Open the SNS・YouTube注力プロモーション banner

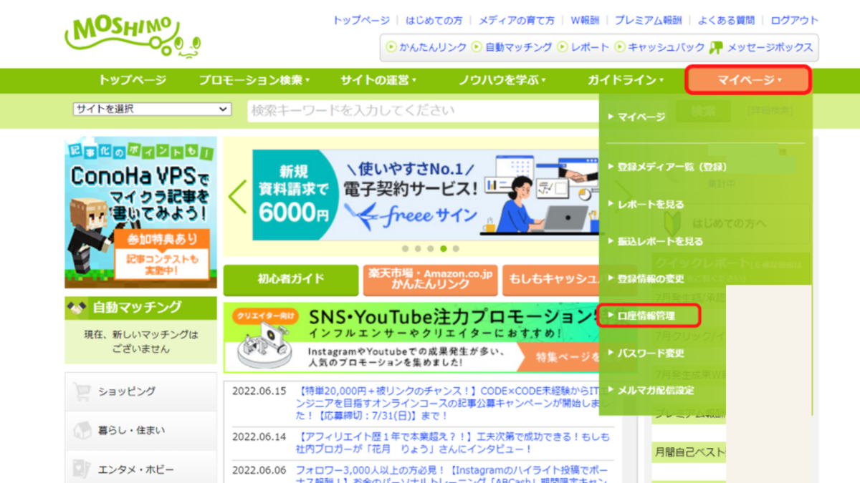[x=411, y=338]
